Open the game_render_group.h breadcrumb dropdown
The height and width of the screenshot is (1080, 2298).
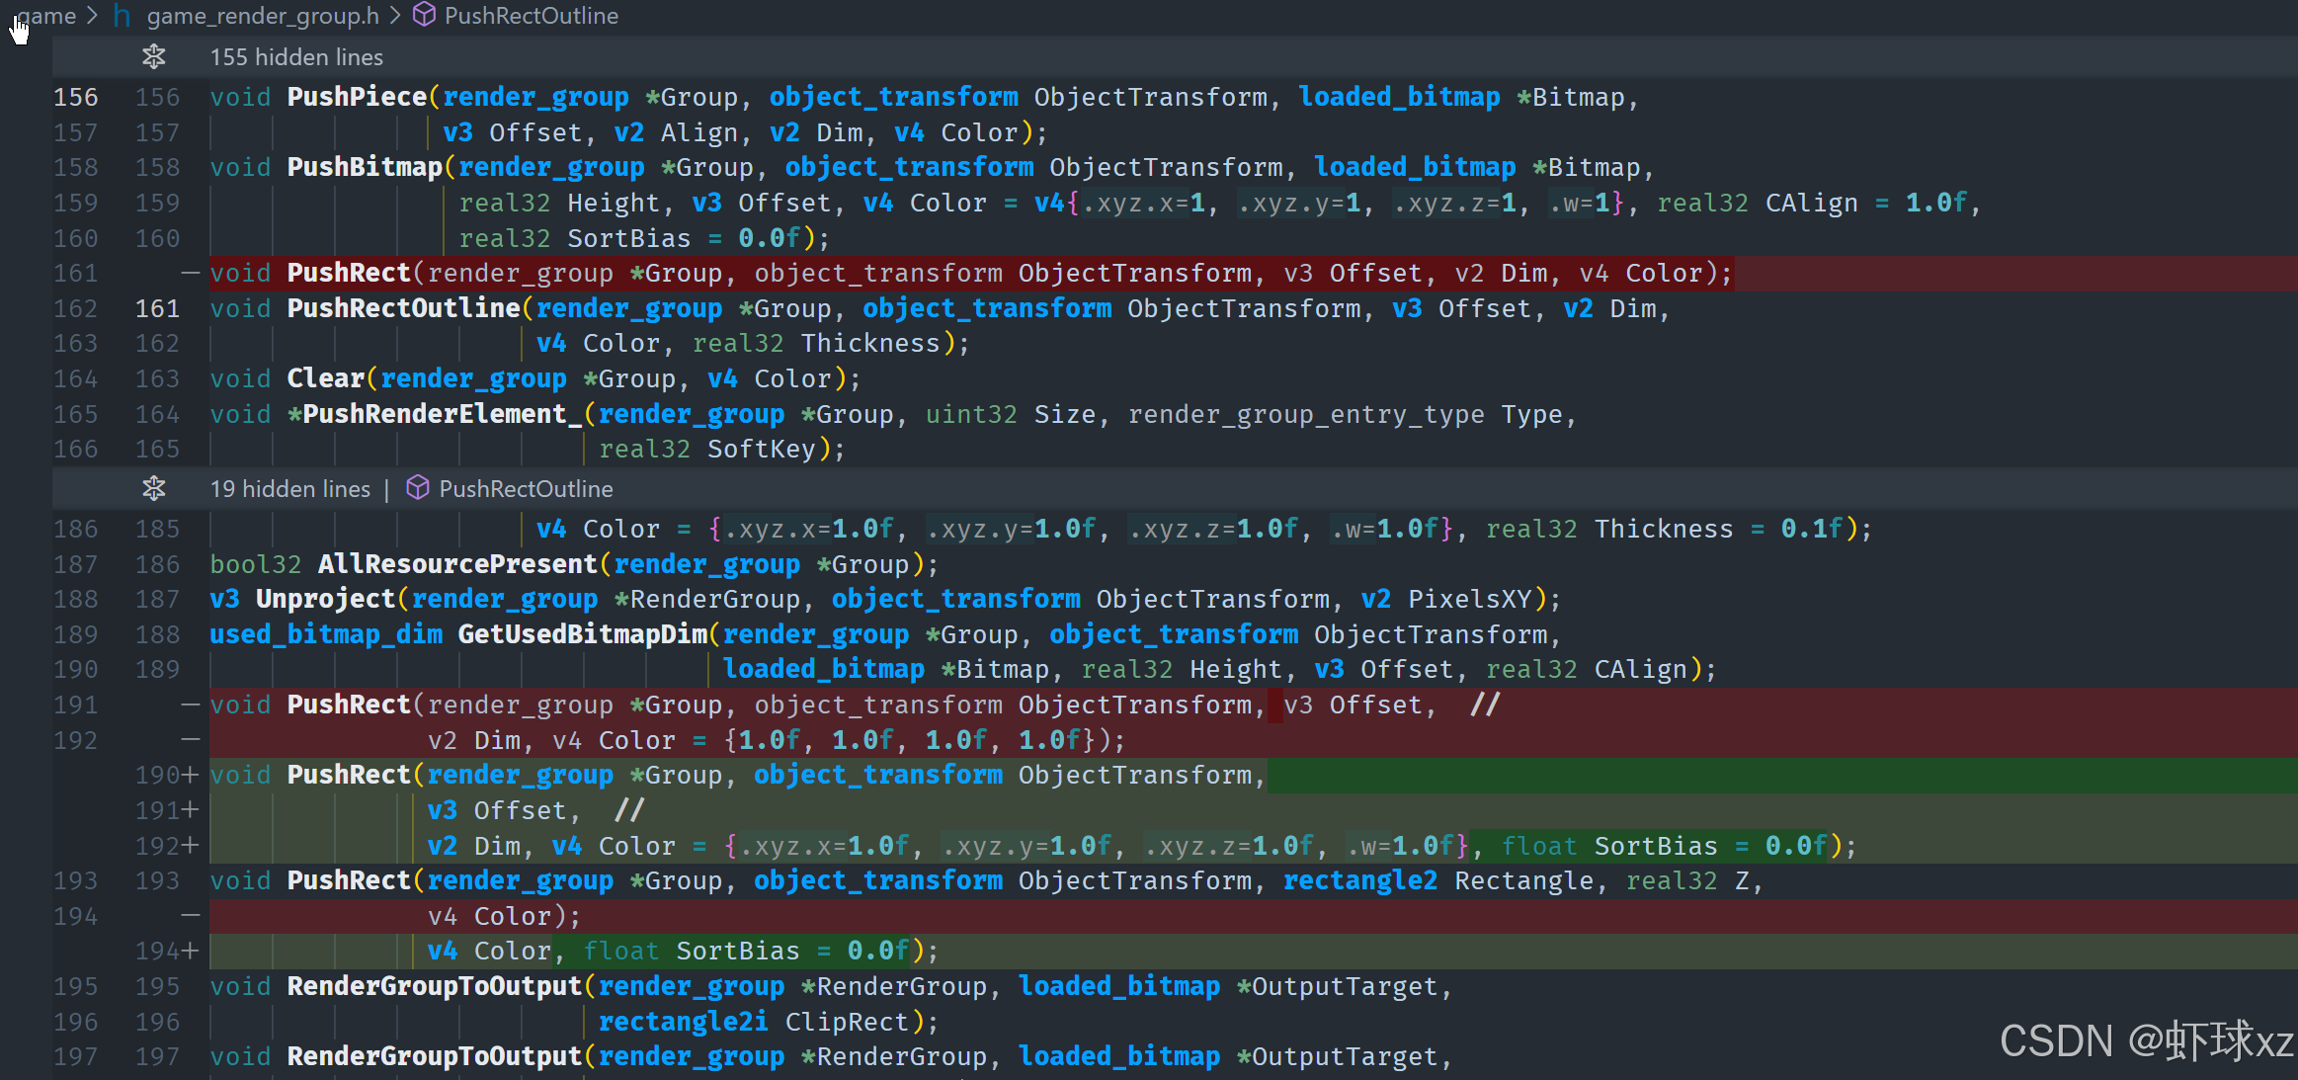263,16
